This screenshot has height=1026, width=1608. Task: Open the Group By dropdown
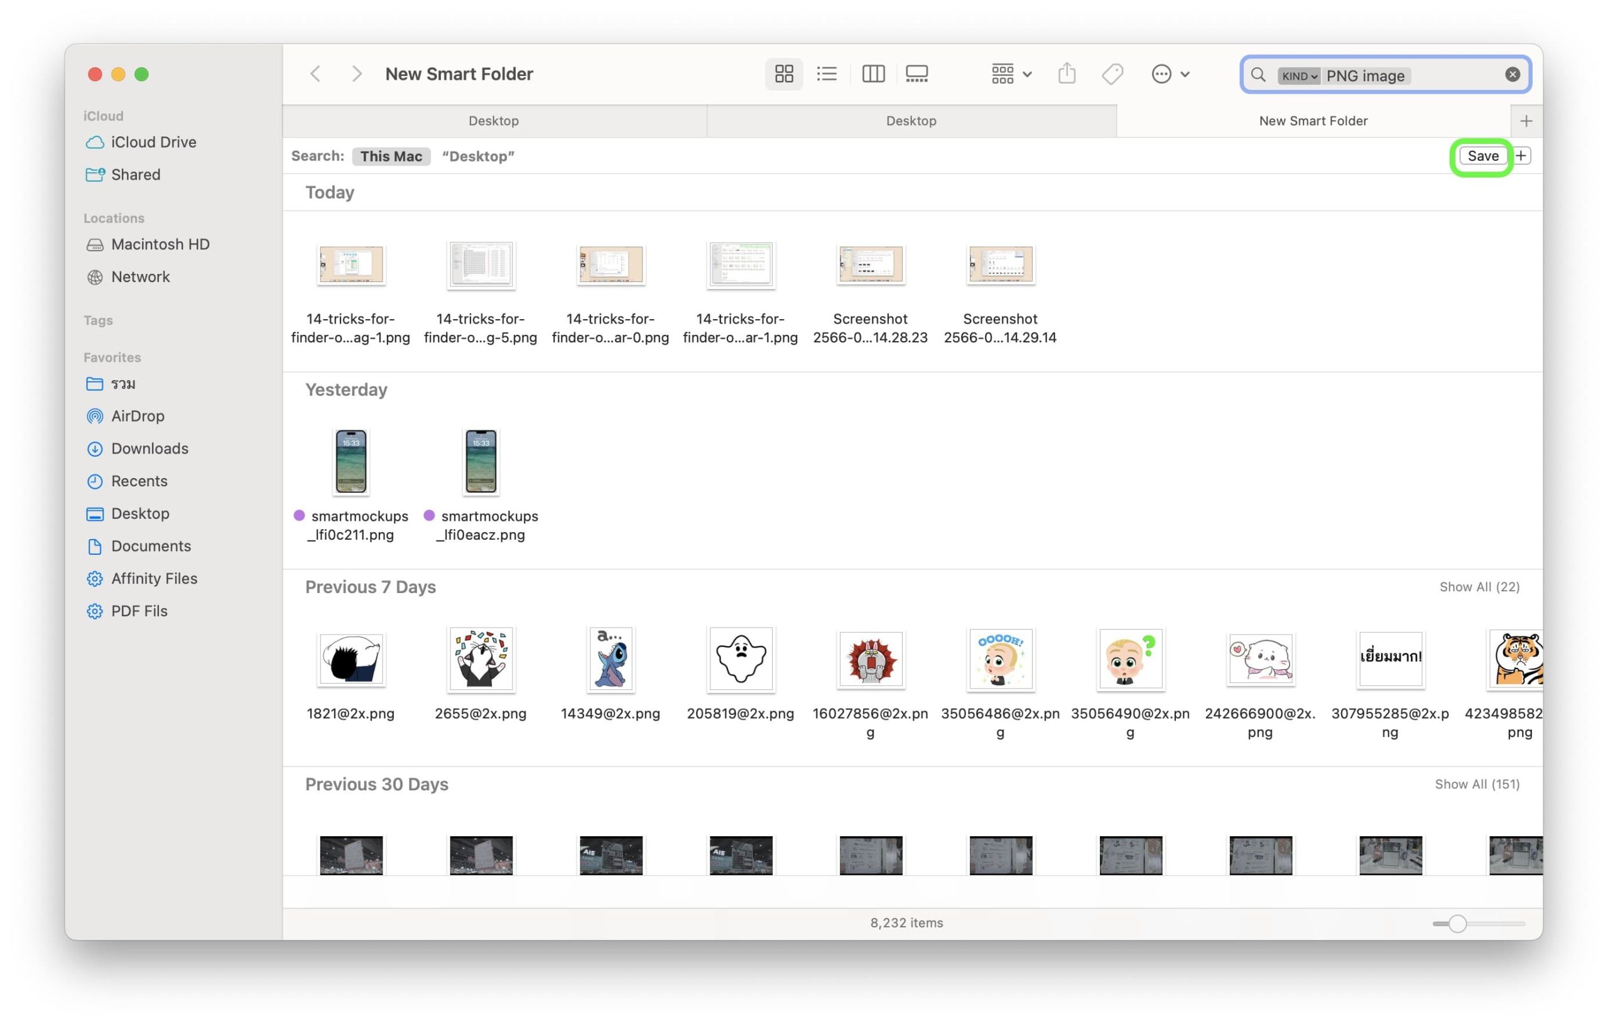(x=1011, y=74)
